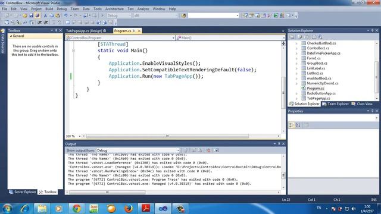Click Visual Studio taskbar icon
381x214 pixels.
pos(163,209)
